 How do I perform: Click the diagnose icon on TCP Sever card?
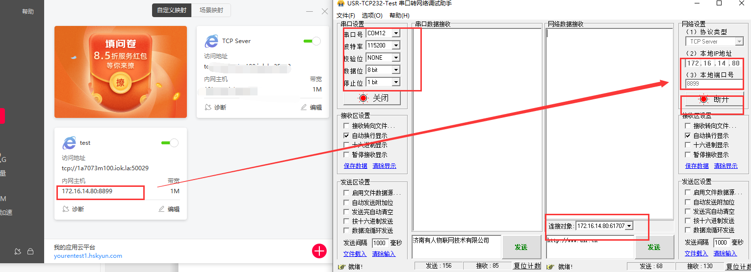tap(208, 107)
